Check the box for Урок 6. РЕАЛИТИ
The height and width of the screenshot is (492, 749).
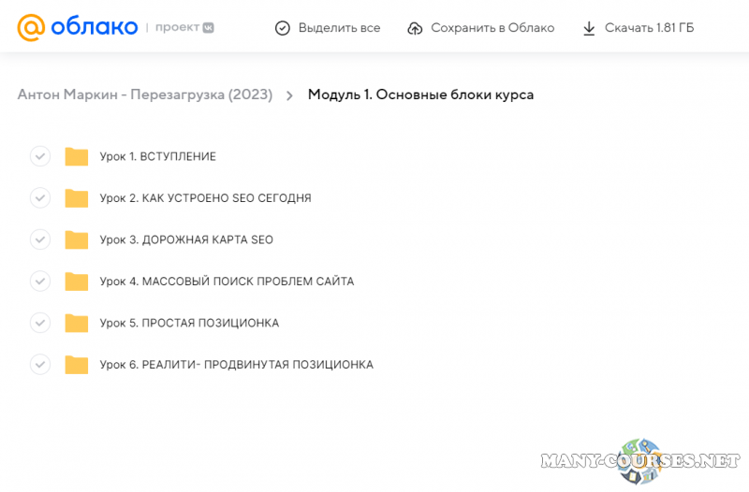(39, 364)
